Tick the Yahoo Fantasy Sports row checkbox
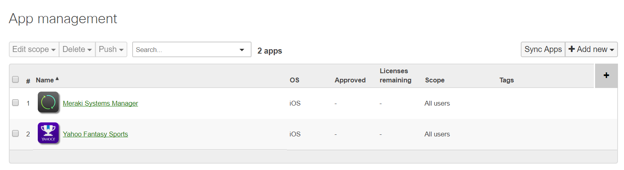624x170 pixels. point(15,134)
